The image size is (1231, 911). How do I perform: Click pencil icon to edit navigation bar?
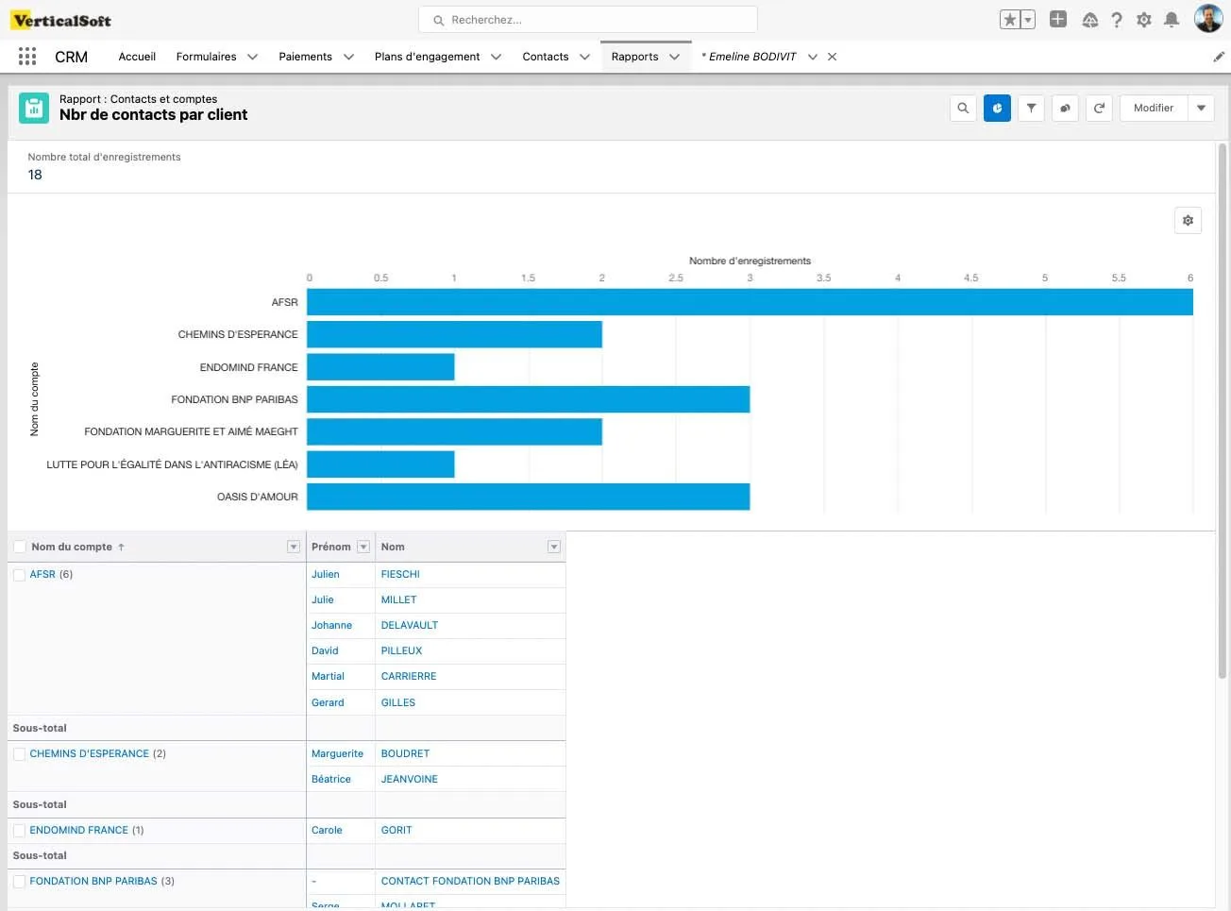1219,57
